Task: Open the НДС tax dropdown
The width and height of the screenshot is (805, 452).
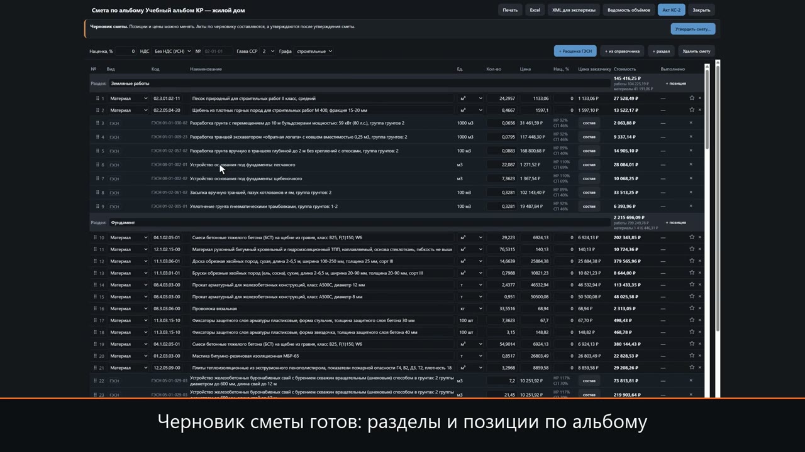Action: [173, 51]
